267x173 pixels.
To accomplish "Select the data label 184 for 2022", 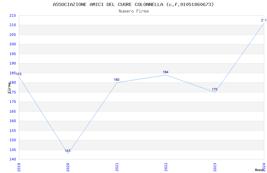I will click(x=166, y=72).
